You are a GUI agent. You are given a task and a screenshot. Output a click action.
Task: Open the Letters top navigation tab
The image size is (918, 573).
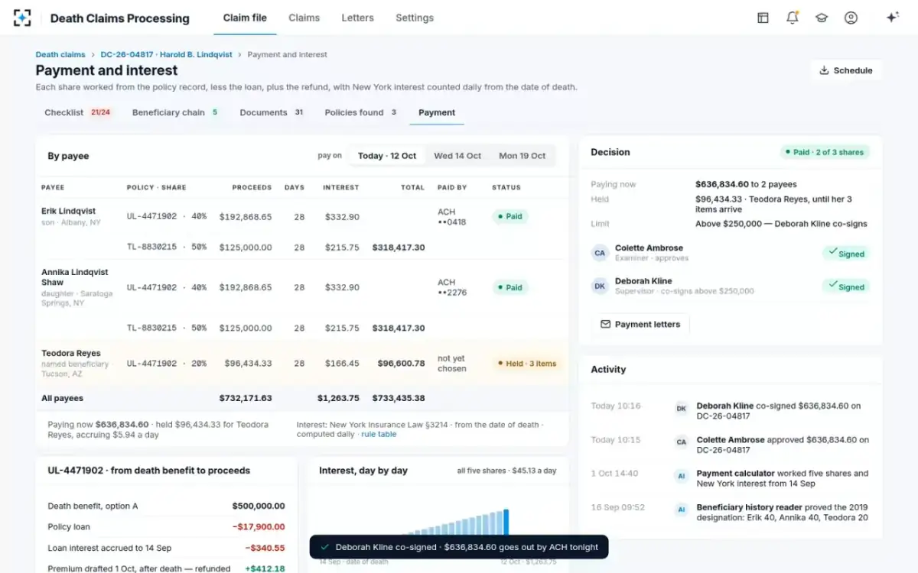point(358,18)
